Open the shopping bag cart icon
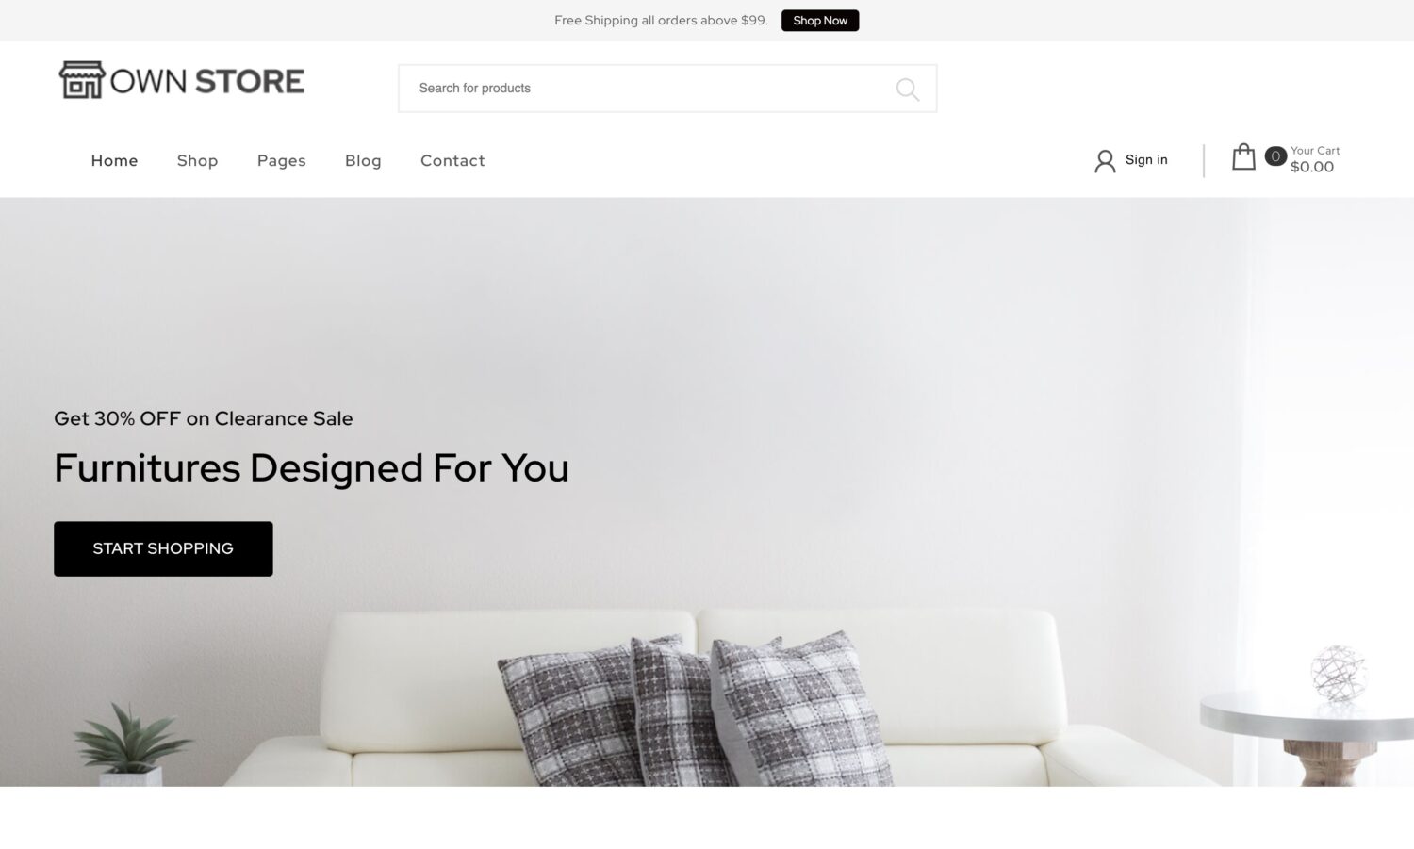Screen dimensions: 1414x849 pos(1243,156)
